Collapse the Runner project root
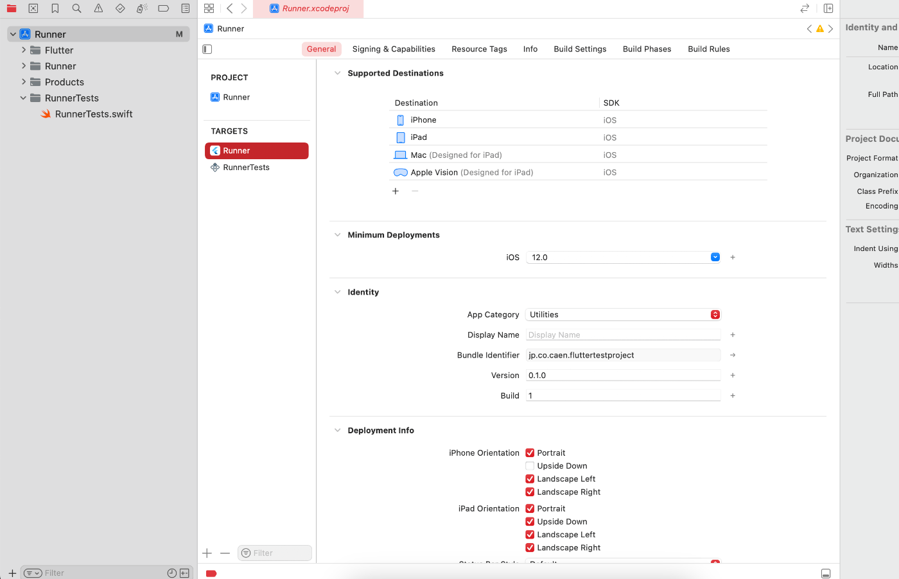The height and width of the screenshot is (579, 899). pyautogui.click(x=13, y=34)
